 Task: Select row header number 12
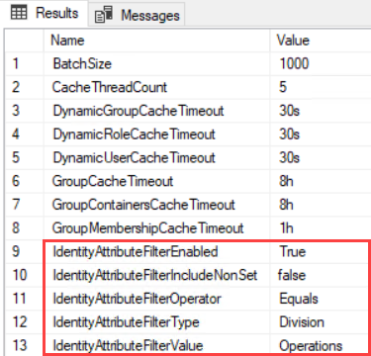24,322
